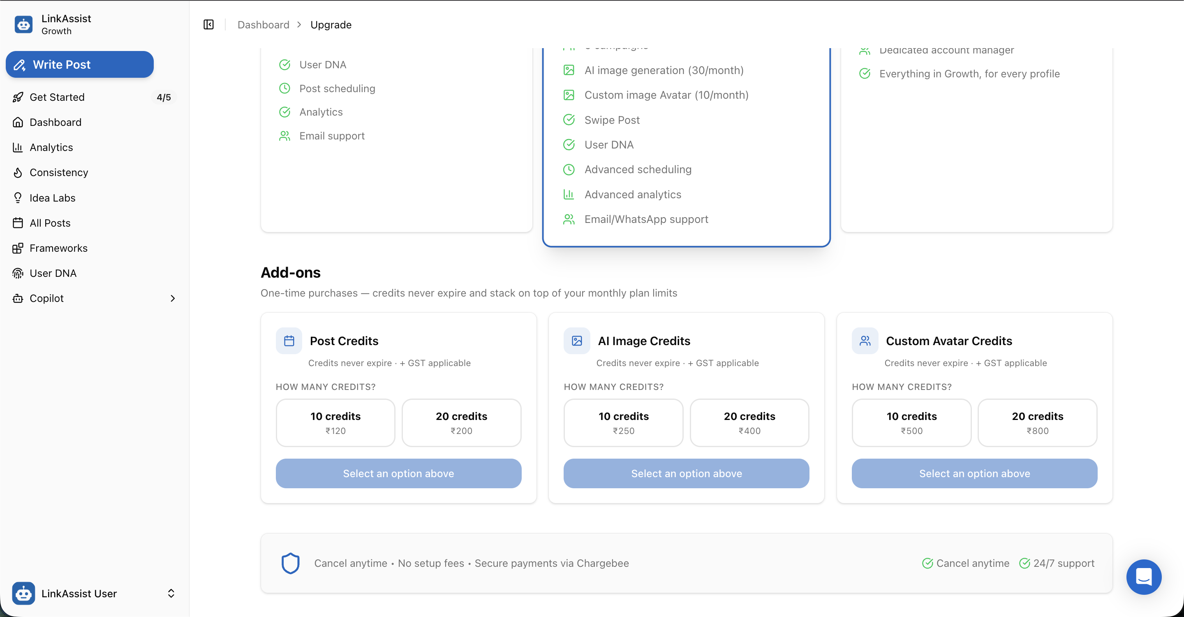The image size is (1184, 617).
Task: Click the Frameworks blocks icon
Action: [18, 248]
